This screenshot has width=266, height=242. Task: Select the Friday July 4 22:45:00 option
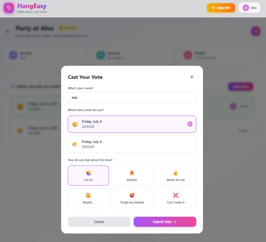pos(132,124)
